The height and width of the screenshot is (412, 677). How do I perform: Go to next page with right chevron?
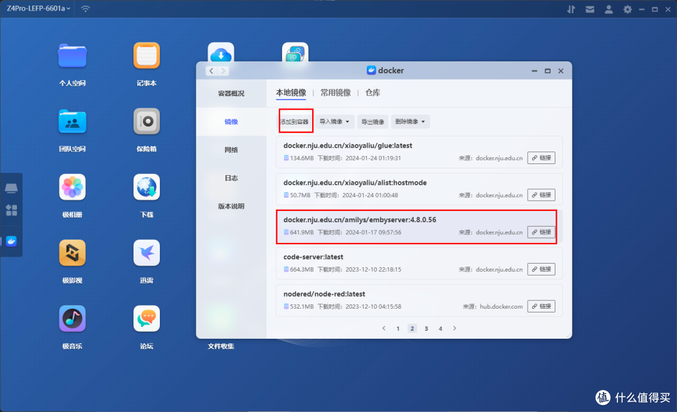click(x=454, y=328)
